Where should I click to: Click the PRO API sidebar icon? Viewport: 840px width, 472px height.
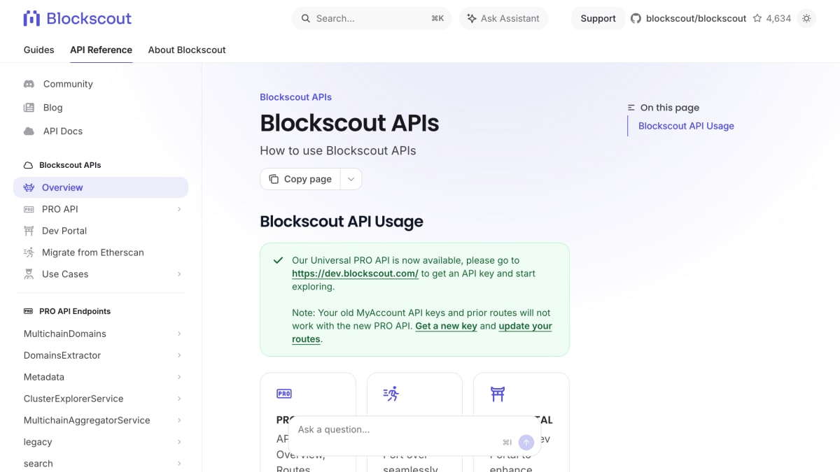(x=29, y=209)
